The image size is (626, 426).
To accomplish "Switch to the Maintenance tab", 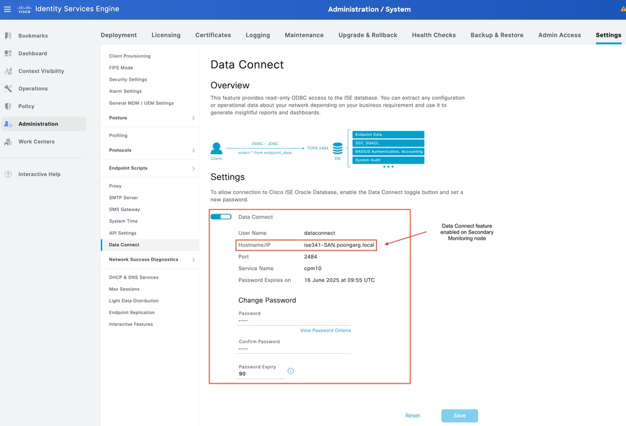I will pos(304,35).
